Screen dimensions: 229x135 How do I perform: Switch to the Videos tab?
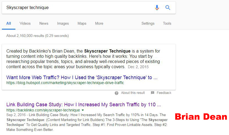(x=25, y=24)
